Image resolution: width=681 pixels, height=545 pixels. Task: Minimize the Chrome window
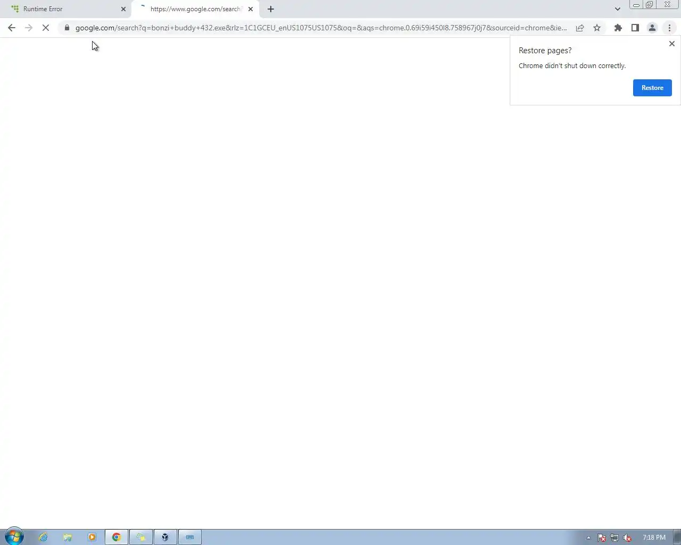coord(636,5)
